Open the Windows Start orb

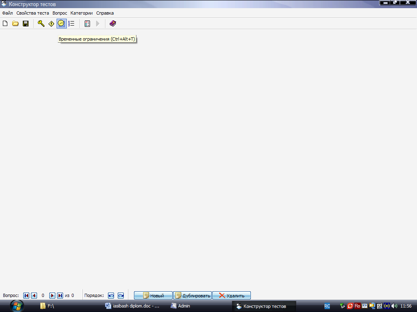[17, 306]
